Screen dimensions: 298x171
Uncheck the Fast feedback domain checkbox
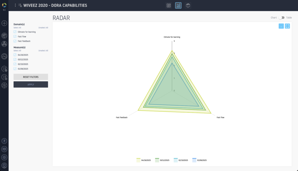tap(15, 41)
